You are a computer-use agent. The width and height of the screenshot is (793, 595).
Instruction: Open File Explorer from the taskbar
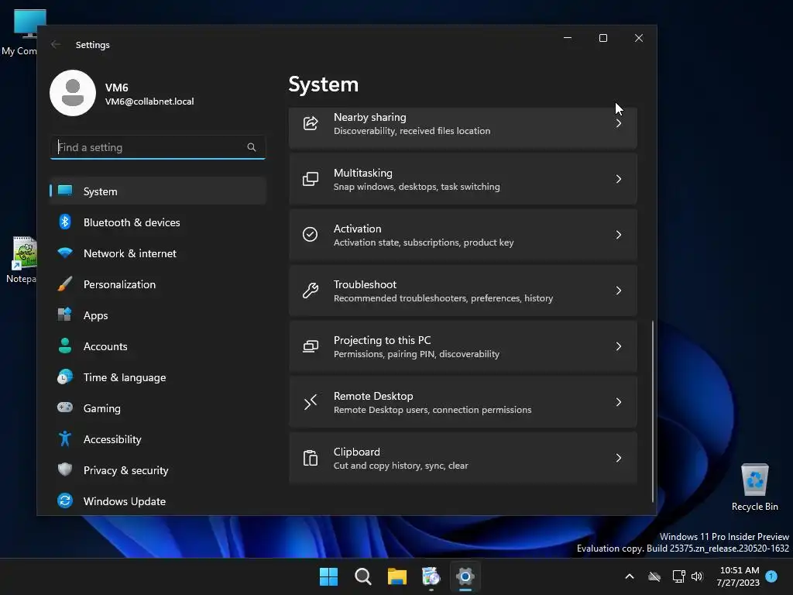pos(397,576)
